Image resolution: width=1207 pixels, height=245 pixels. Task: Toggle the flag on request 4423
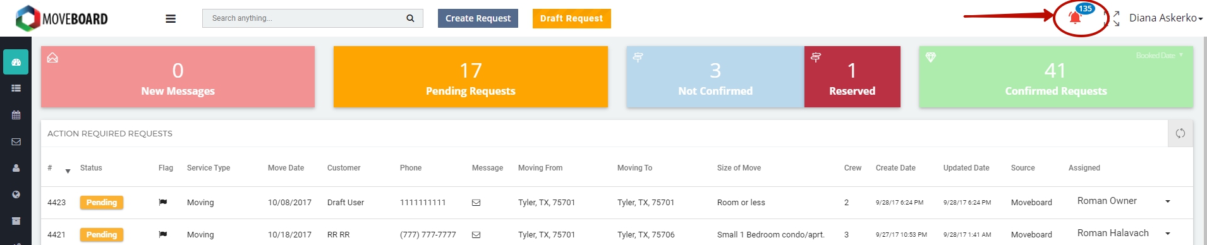(163, 202)
